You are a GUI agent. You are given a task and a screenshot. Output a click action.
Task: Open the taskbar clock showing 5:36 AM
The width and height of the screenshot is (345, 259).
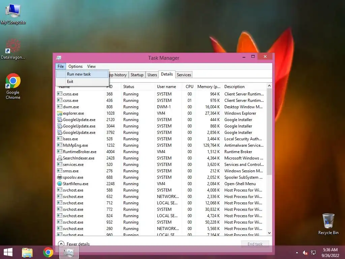pos(330,253)
